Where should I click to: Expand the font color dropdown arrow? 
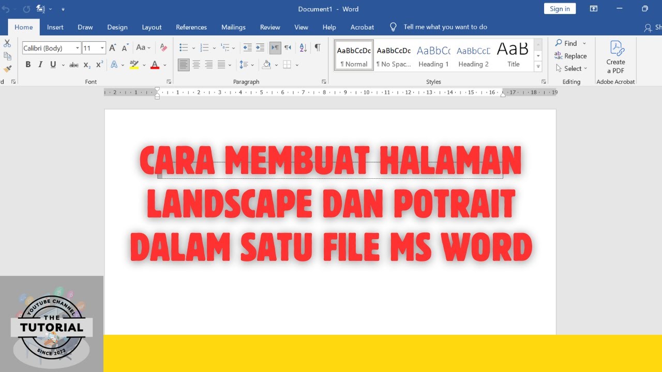tap(165, 65)
